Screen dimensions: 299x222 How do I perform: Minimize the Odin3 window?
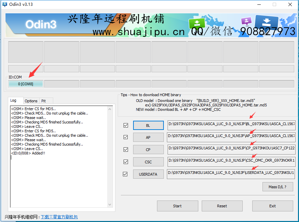[x=259, y=4]
